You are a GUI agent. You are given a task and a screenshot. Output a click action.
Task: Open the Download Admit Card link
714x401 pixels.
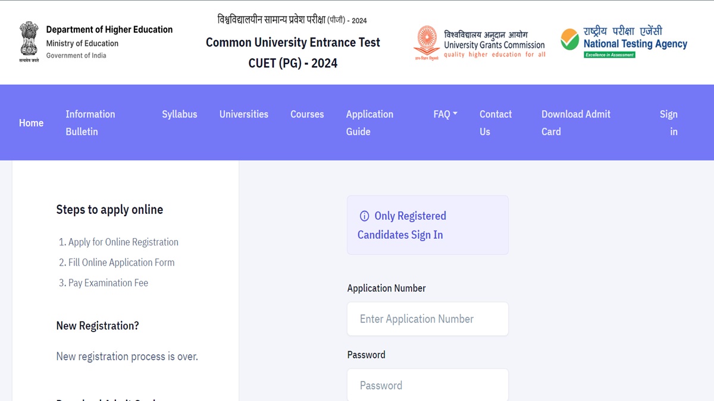pyautogui.click(x=576, y=123)
